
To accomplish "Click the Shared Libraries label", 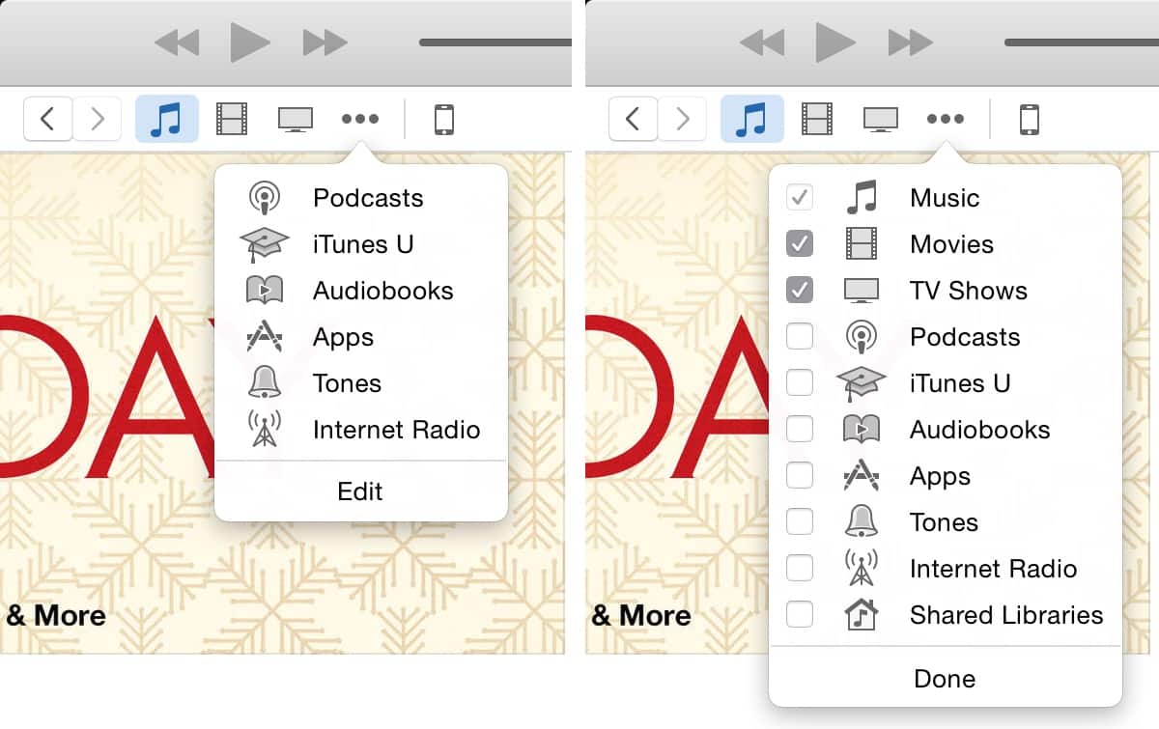I will [1006, 615].
